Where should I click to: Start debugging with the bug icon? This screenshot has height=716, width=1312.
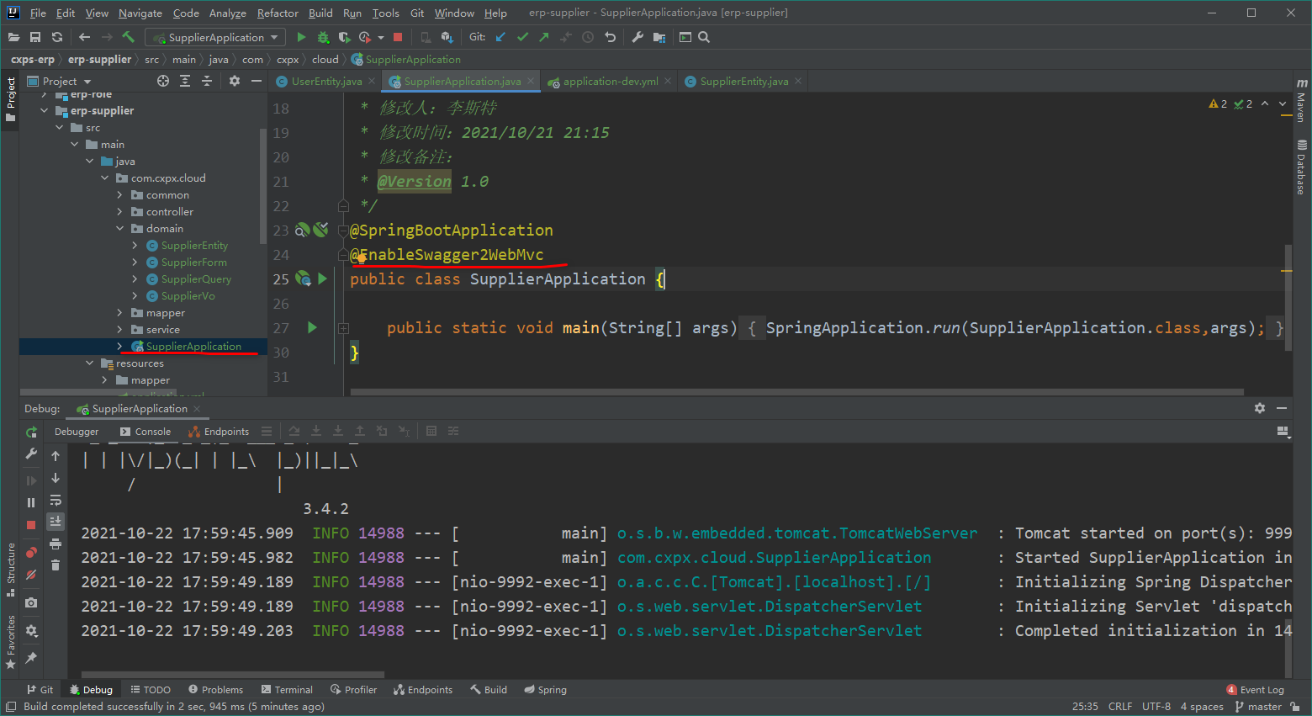[x=323, y=37]
